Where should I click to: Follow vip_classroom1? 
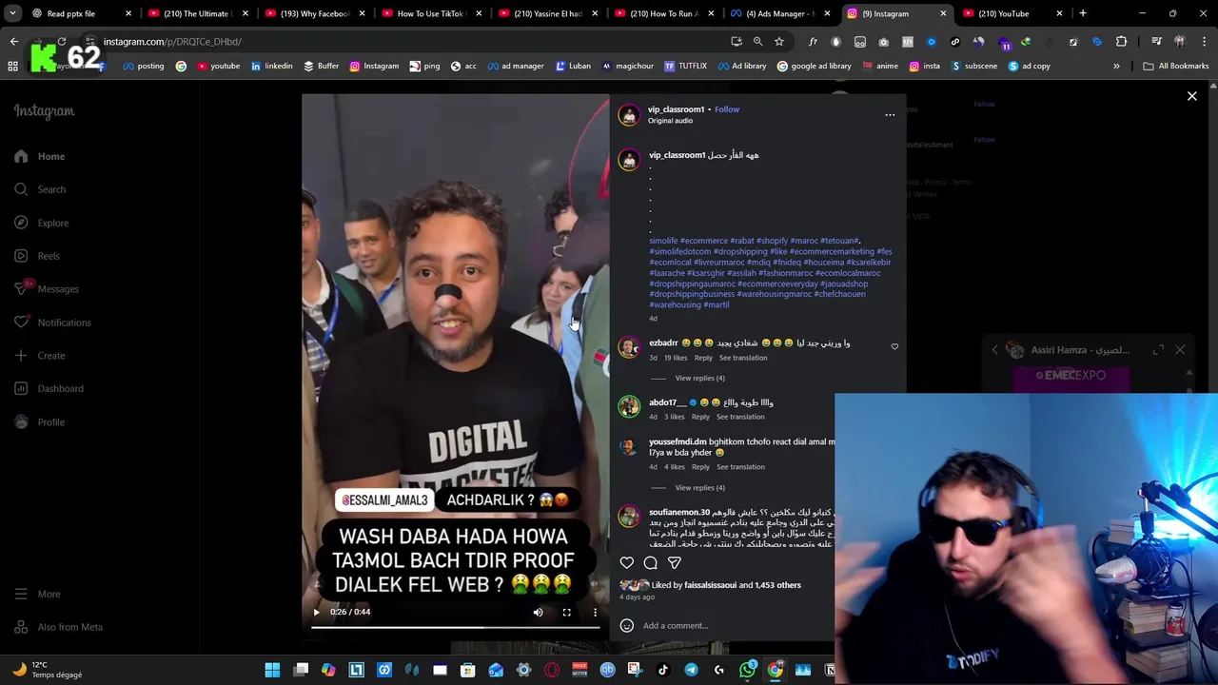click(x=727, y=109)
